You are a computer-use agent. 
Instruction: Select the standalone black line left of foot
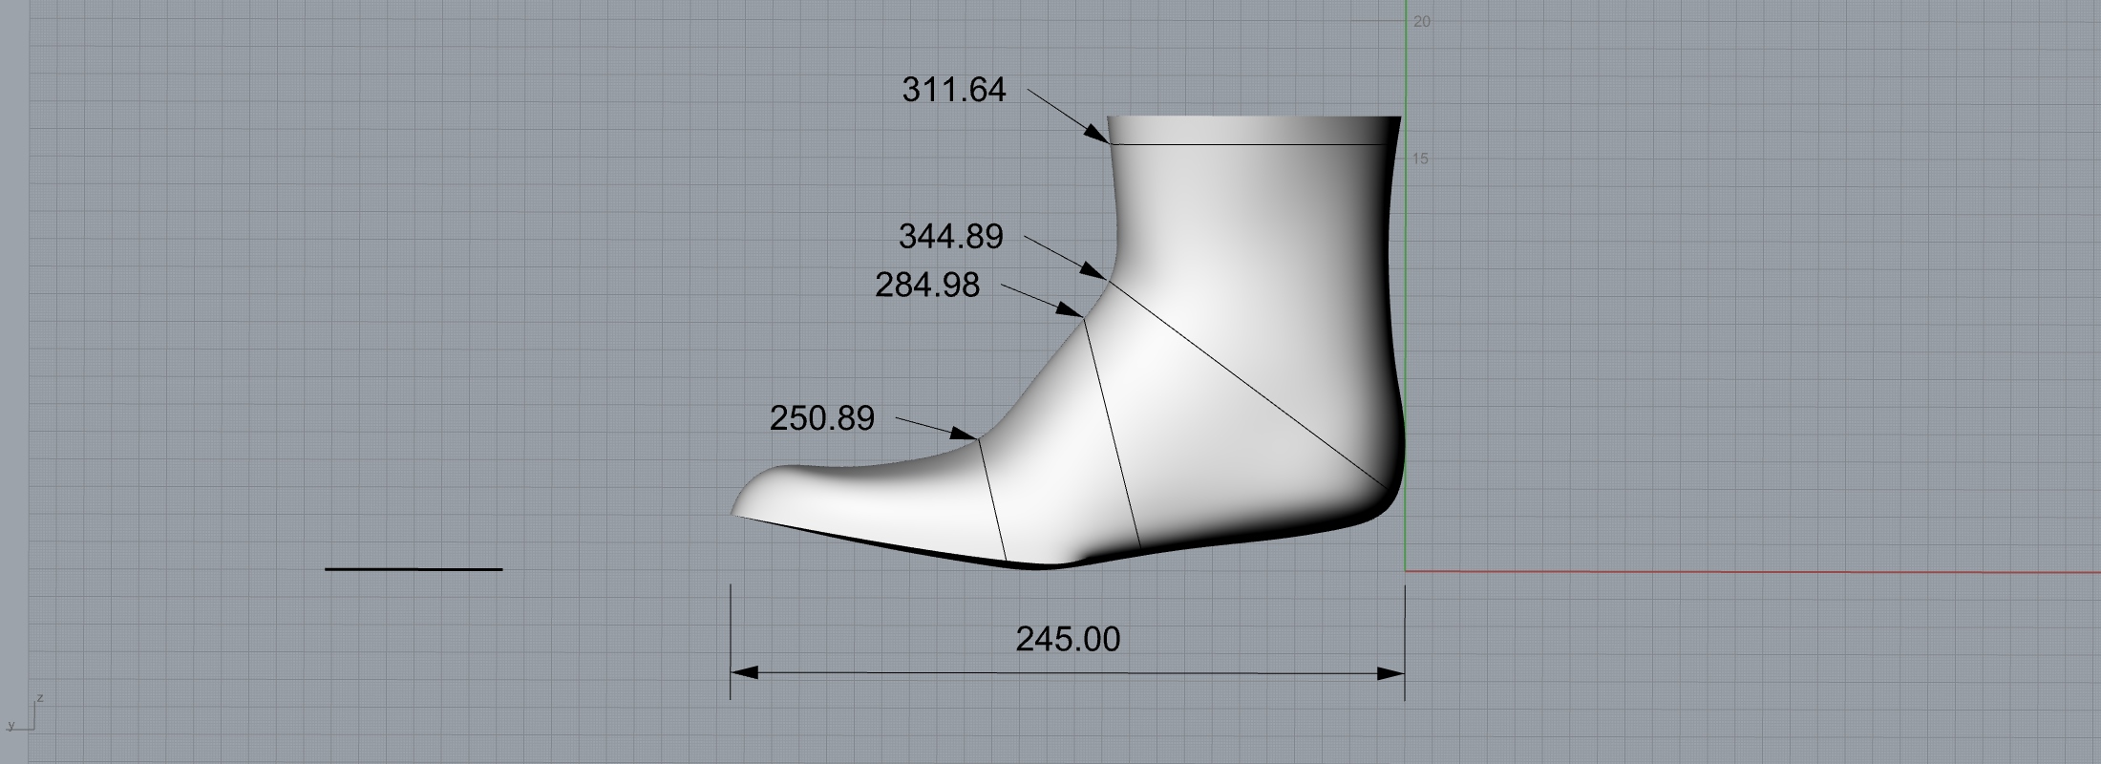414,569
